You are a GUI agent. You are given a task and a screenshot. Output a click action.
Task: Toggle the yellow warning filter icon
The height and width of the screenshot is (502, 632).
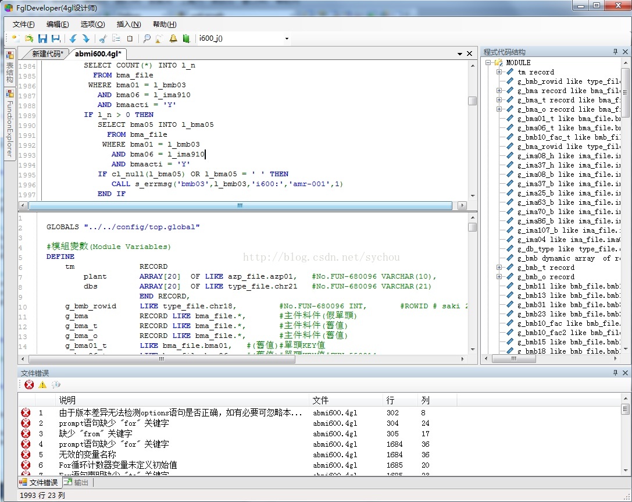coord(42,384)
